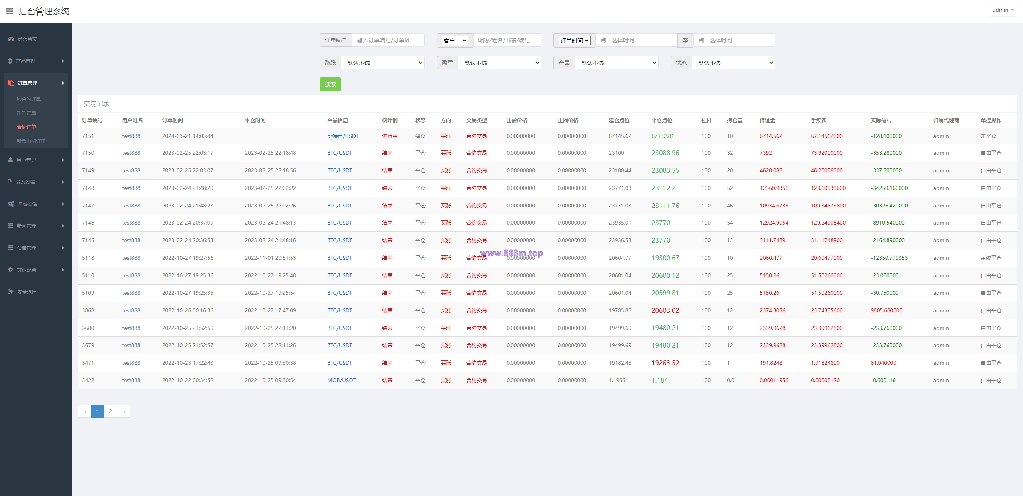Image resolution: width=1023 pixels, height=496 pixels.
Task: Click the 实际盈亏 column header
Action: point(881,120)
